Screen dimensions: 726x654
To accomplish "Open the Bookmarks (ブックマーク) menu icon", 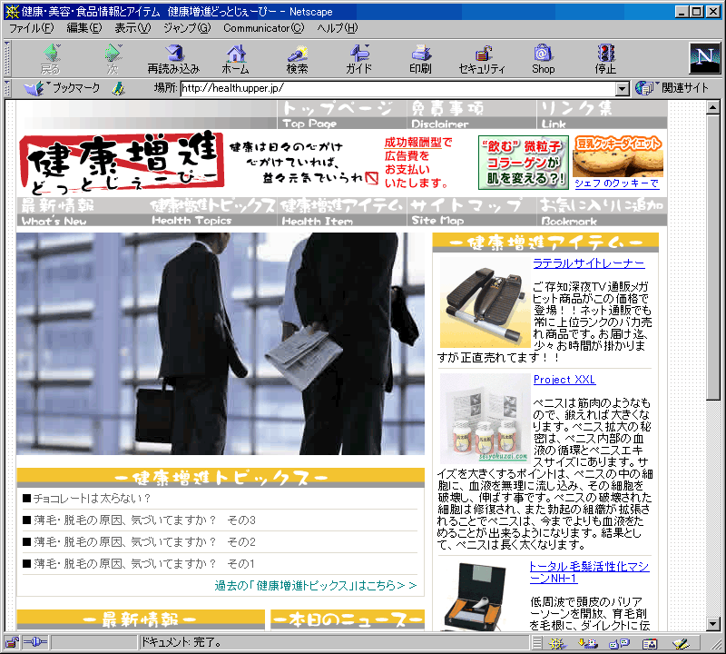I will pos(62,87).
